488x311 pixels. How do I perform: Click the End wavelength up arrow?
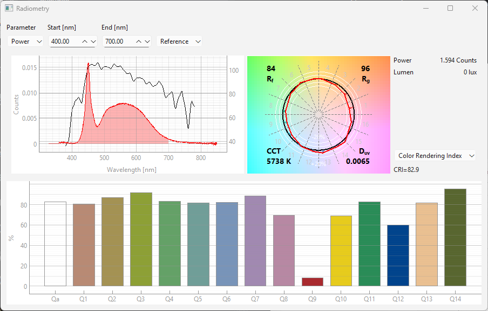click(x=139, y=42)
